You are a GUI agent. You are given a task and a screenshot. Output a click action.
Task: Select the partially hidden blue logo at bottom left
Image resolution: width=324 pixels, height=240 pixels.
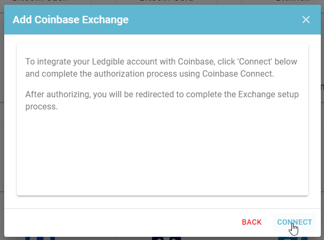(x=40, y=238)
